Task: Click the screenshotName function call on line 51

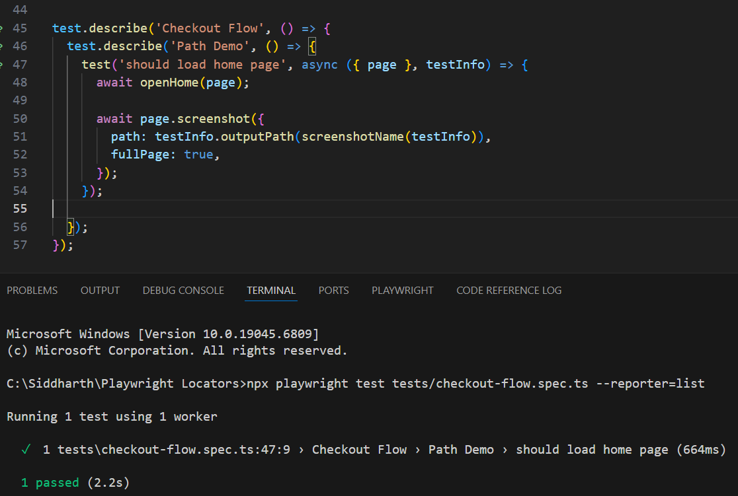Action: click(352, 137)
